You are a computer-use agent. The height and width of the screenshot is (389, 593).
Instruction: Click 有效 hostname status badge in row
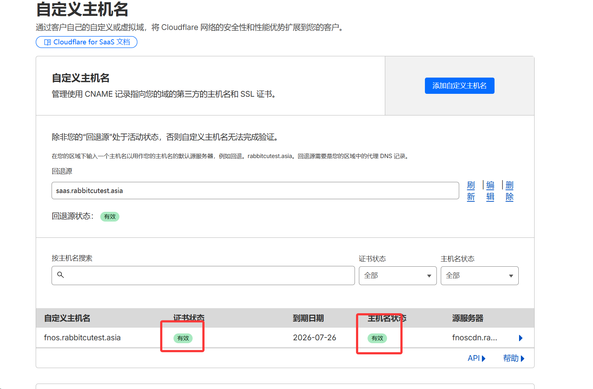[377, 338]
